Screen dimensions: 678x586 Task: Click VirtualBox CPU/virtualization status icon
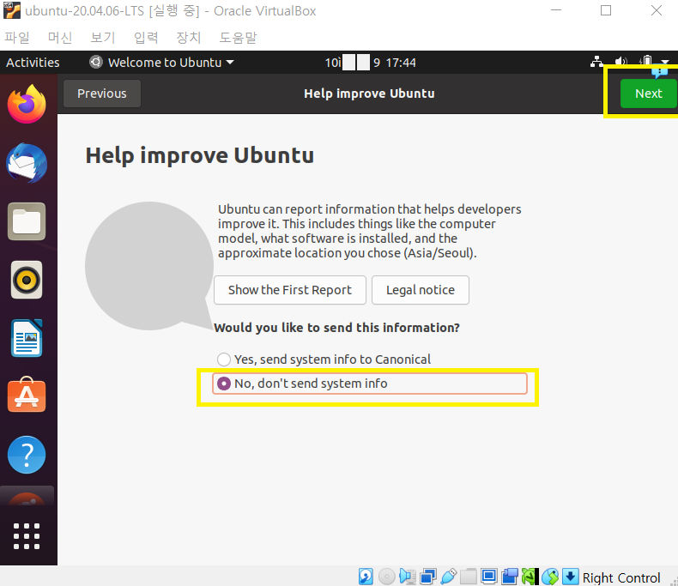pos(530,577)
